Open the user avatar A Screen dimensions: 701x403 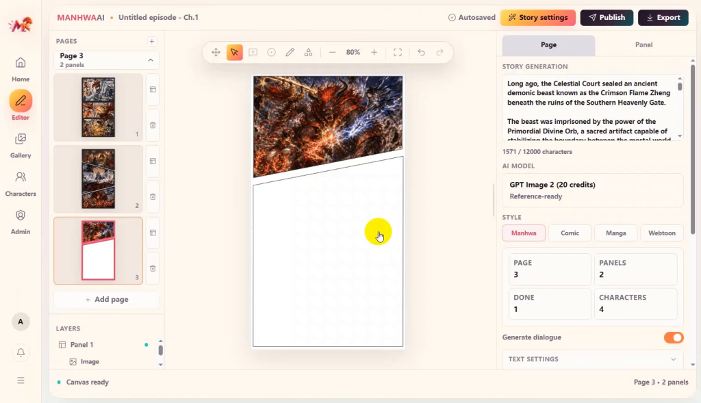point(21,322)
